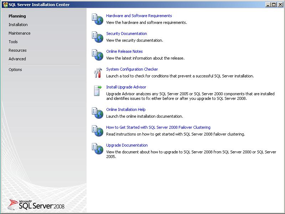The height and width of the screenshot is (214, 285).
Task: Click the Online Release Notes globe icon
Action: click(x=98, y=55)
